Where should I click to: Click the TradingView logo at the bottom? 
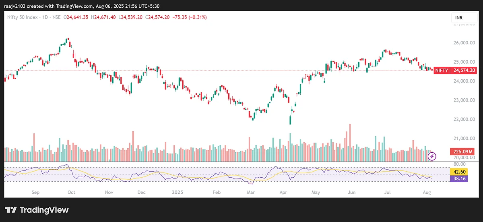coord(37,210)
